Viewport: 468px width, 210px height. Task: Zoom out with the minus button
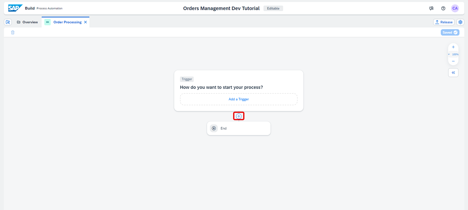(453, 61)
